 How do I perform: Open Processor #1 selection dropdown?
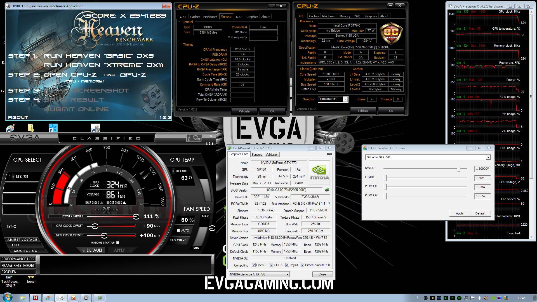(333, 99)
